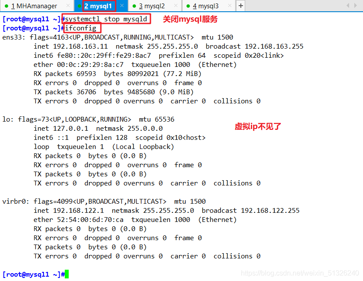Click the '(9.0 MiB)' value
This screenshot has width=363, height=281.
coord(176,92)
